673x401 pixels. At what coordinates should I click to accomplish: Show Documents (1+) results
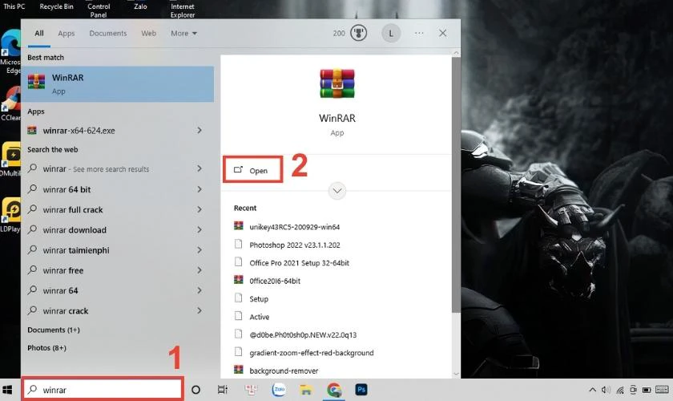pos(54,330)
